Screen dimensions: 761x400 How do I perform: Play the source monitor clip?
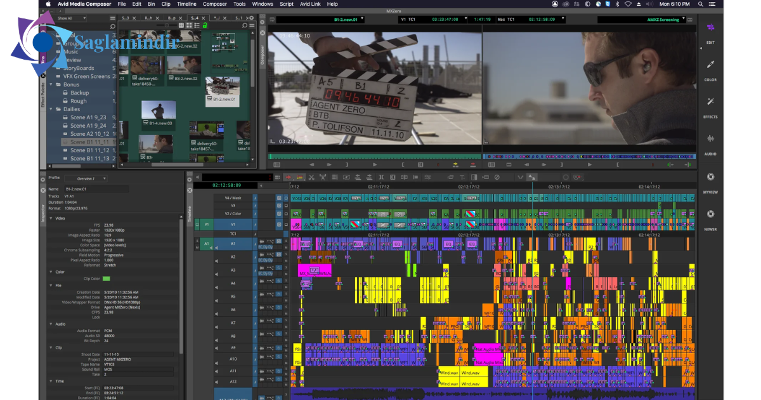click(x=375, y=164)
